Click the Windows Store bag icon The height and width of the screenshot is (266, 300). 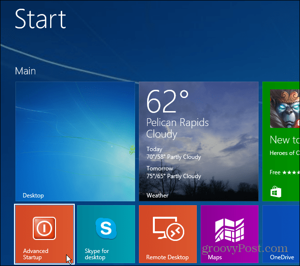tap(276, 192)
